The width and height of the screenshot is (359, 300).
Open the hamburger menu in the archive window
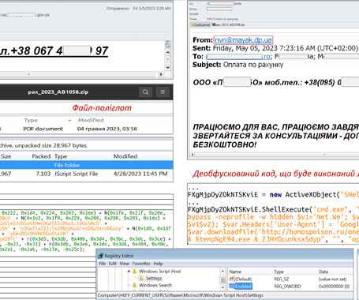163,92
